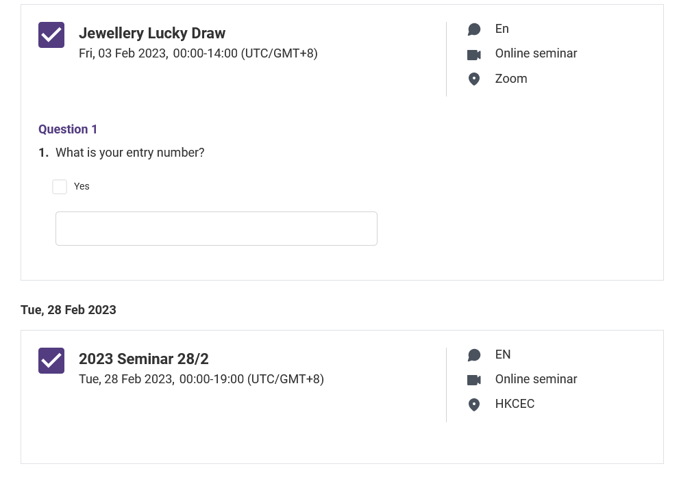Click the Yes label beside the checkbox

(82, 186)
